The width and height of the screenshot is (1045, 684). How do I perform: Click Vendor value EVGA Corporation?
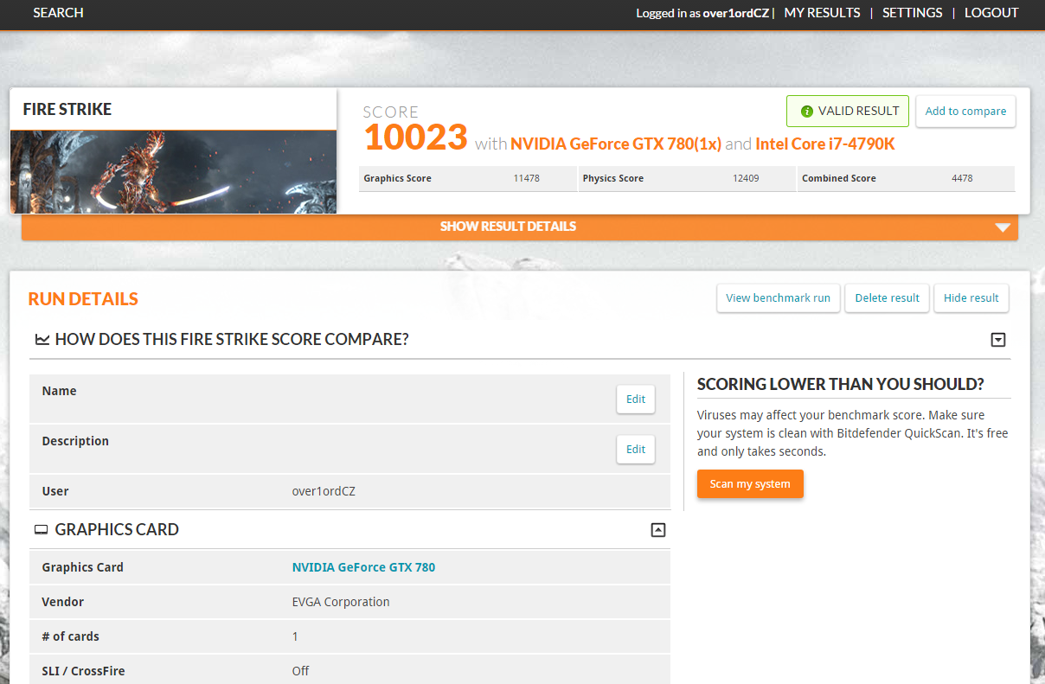[341, 602]
